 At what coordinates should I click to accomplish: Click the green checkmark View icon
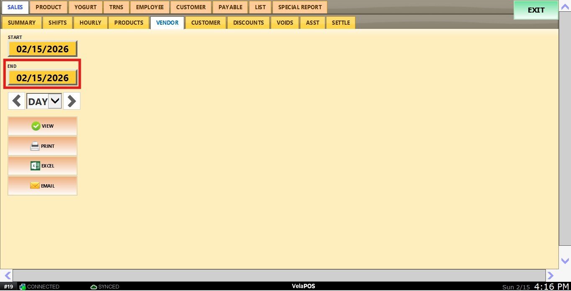tap(36, 126)
